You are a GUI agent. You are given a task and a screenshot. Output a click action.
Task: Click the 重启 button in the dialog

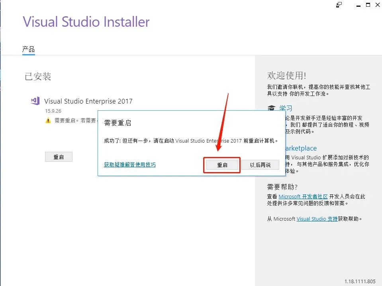(x=222, y=165)
